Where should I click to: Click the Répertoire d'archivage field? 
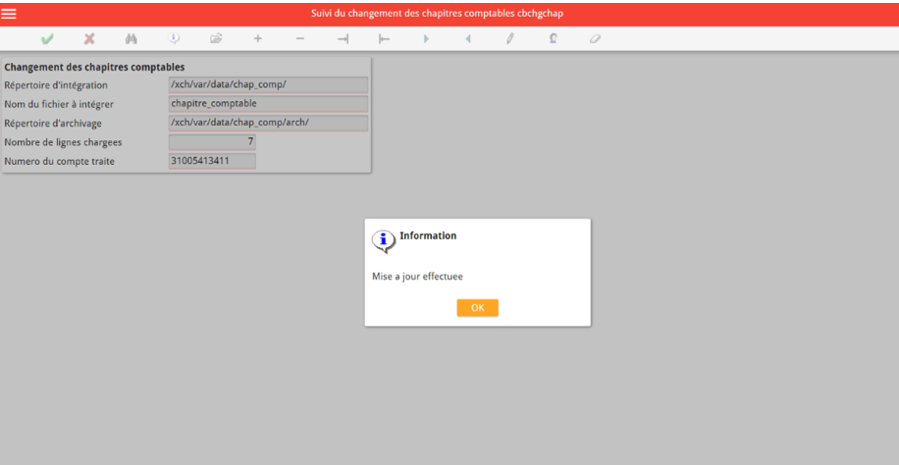point(268,123)
